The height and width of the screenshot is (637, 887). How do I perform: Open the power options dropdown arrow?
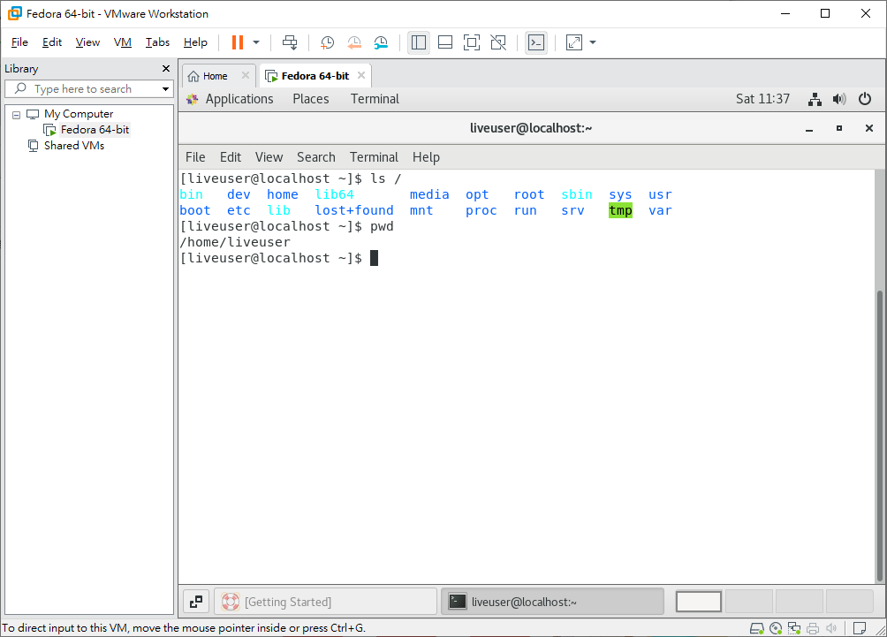point(256,42)
